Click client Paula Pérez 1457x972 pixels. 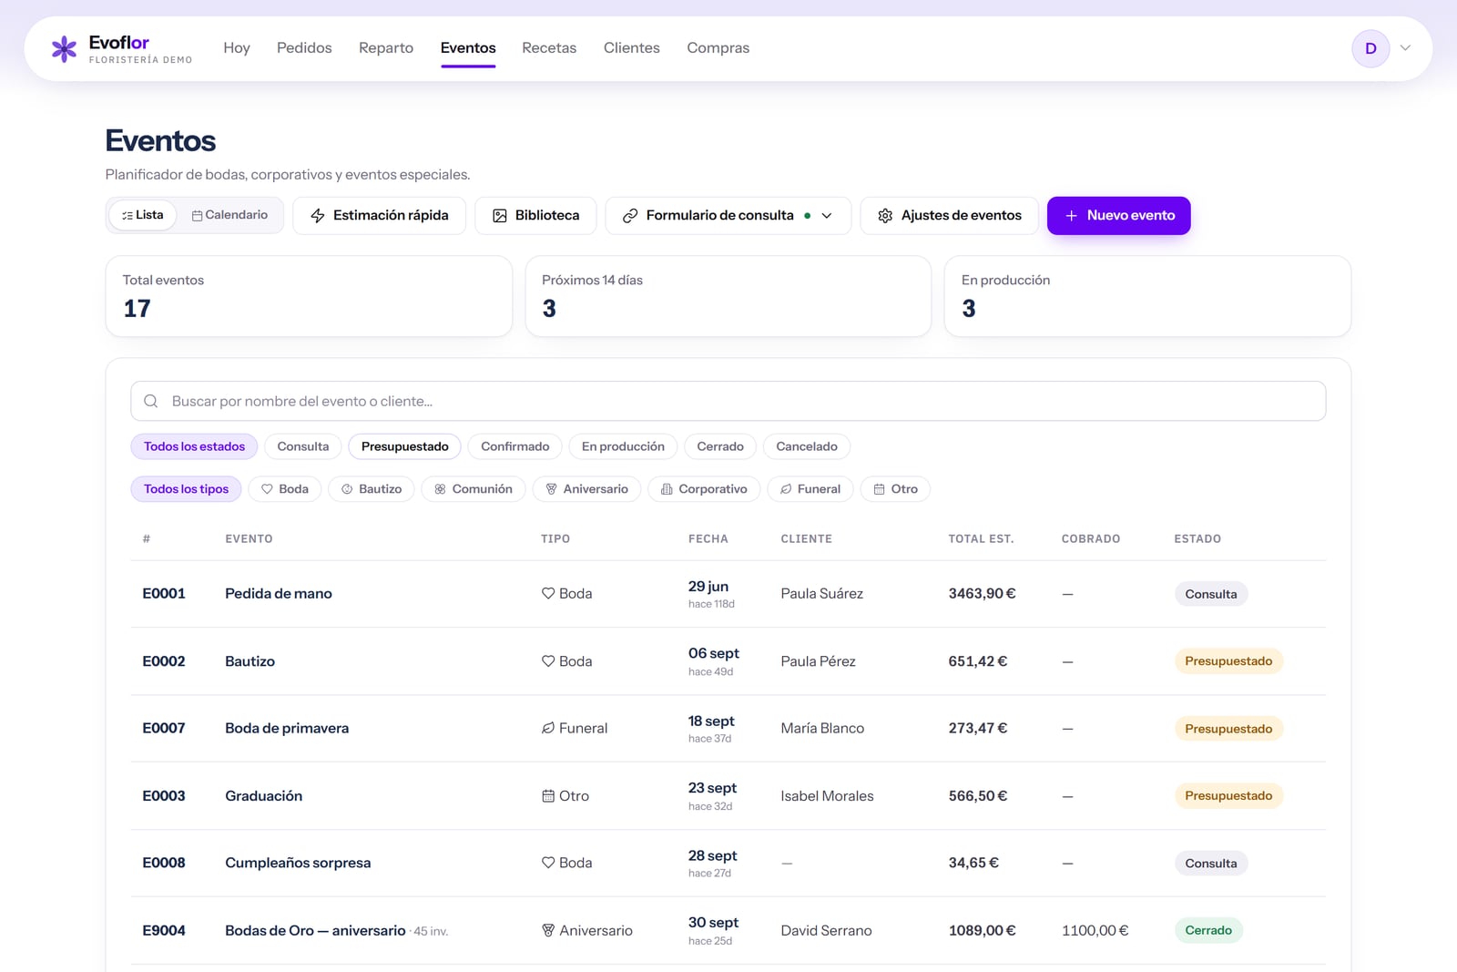click(819, 661)
